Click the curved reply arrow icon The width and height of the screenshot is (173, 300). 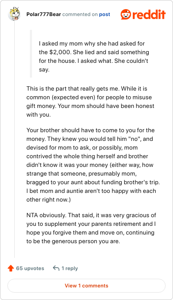[x=56, y=268]
